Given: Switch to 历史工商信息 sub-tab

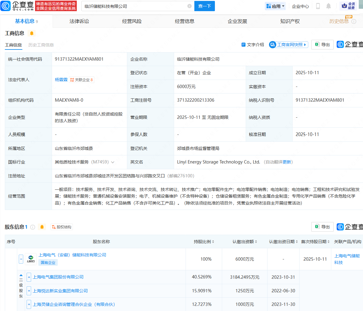Looking at the screenshot, I should tap(41, 45).
